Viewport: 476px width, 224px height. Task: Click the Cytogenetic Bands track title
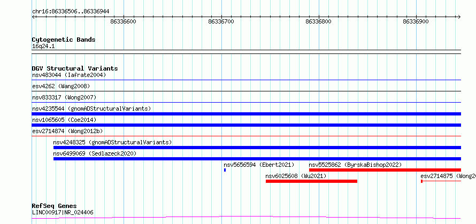64,40
